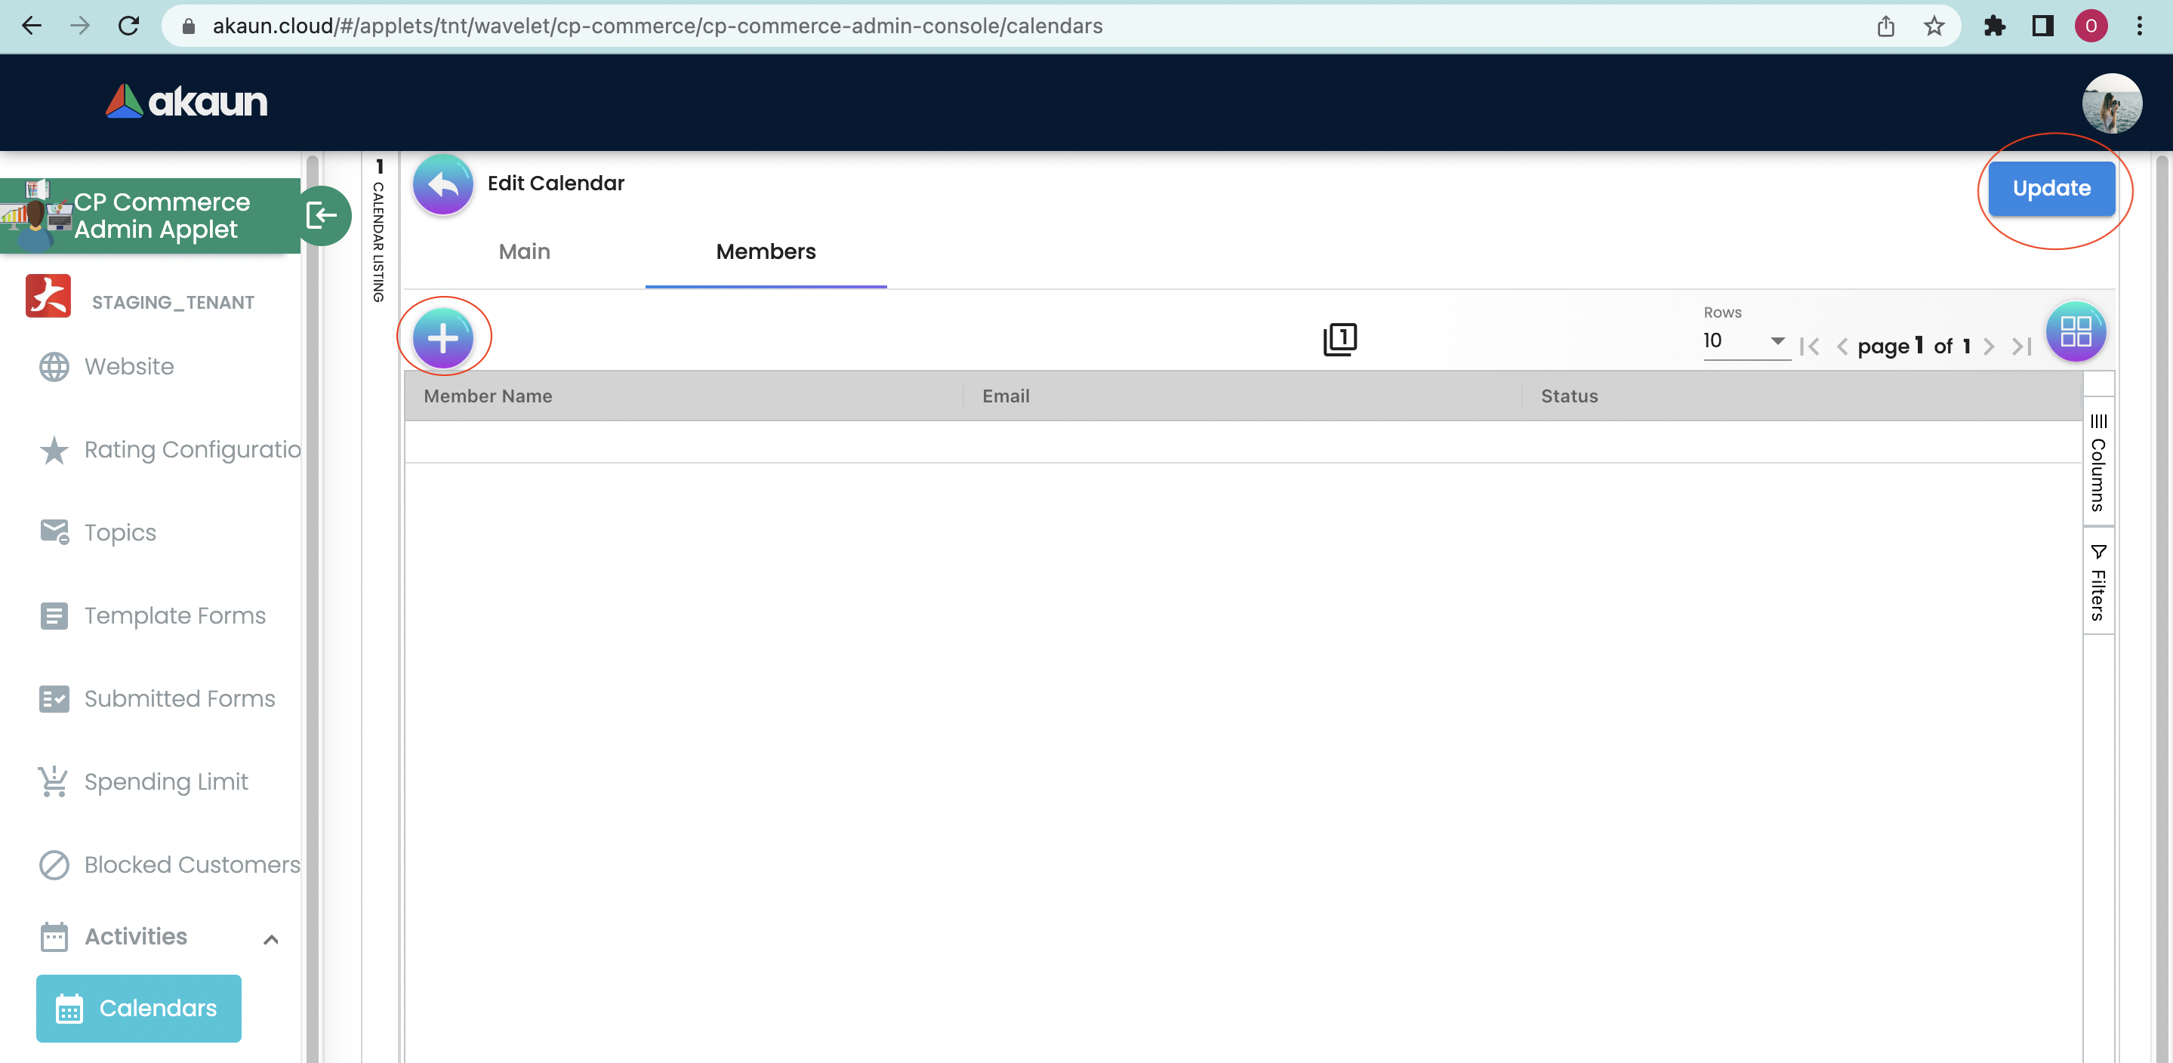Viewport: 2173px width, 1063px height.
Task: Click the user profile avatar
Action: pos(2110,103)
